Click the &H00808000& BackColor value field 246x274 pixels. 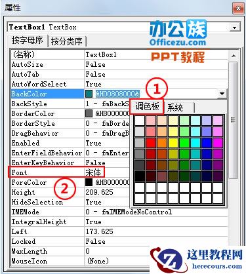pos(117,94)
